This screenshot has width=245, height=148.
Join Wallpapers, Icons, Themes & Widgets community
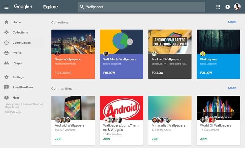[106, 139]
